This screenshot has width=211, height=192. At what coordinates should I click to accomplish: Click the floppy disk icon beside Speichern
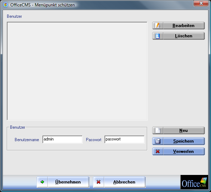(x=158, y=141)
